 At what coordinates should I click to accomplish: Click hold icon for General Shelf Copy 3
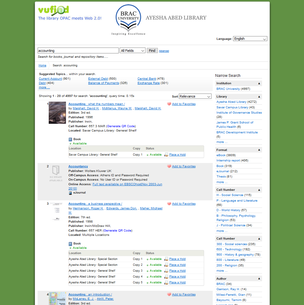click(166, 271)
